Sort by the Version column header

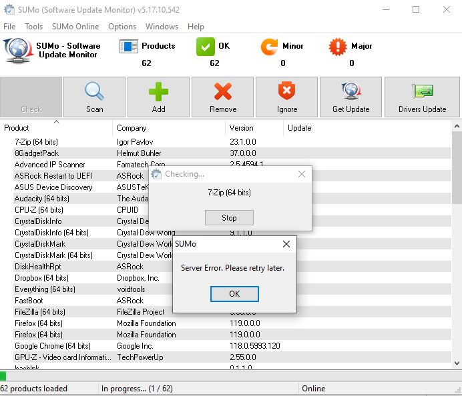click(254, 128)
